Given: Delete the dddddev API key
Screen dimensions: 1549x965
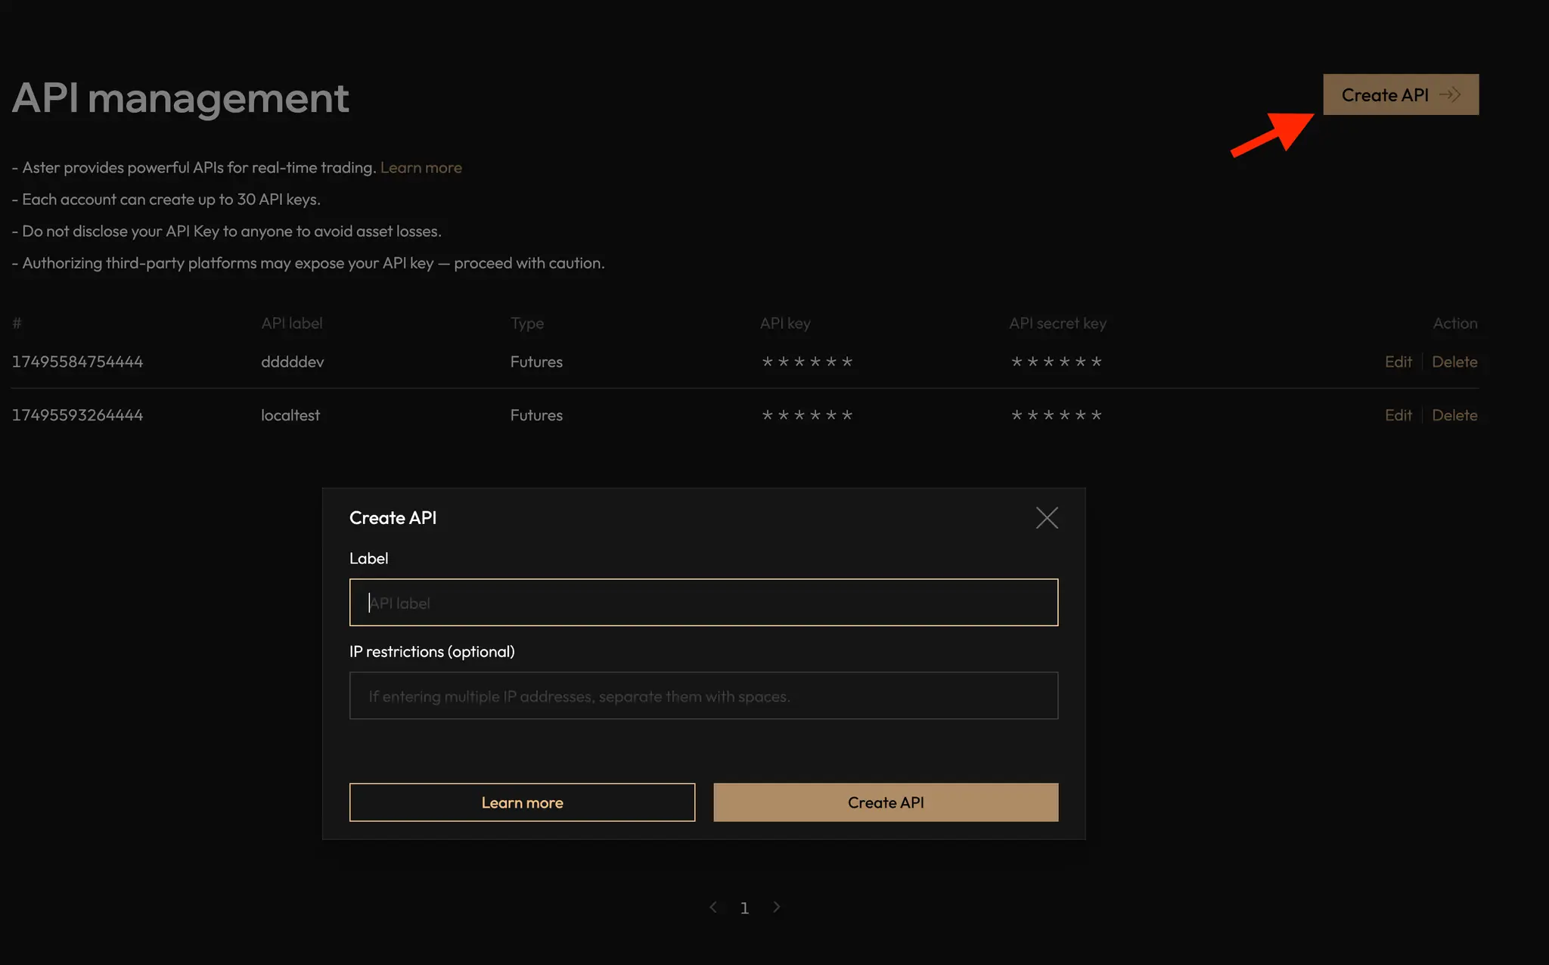Looking at the screenshot, I should click(x=1454, y=361).
